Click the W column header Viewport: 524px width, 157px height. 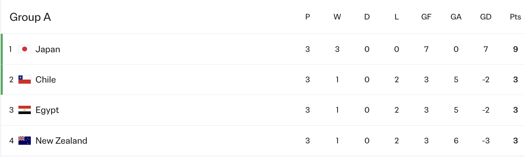click(337, 17)
